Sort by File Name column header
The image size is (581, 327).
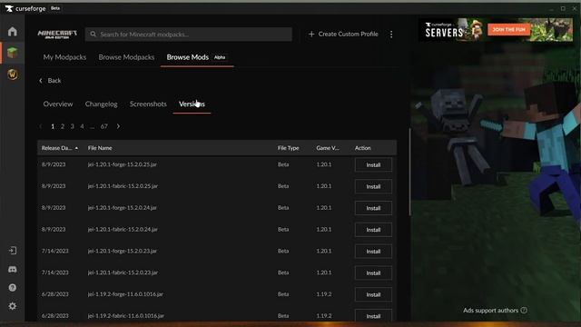100,148
